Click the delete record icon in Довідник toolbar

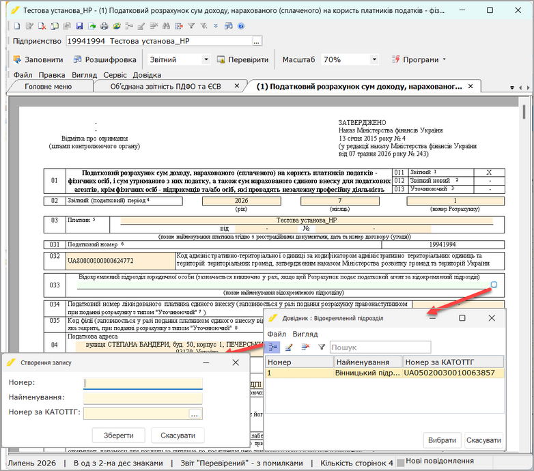click(305, 347)
